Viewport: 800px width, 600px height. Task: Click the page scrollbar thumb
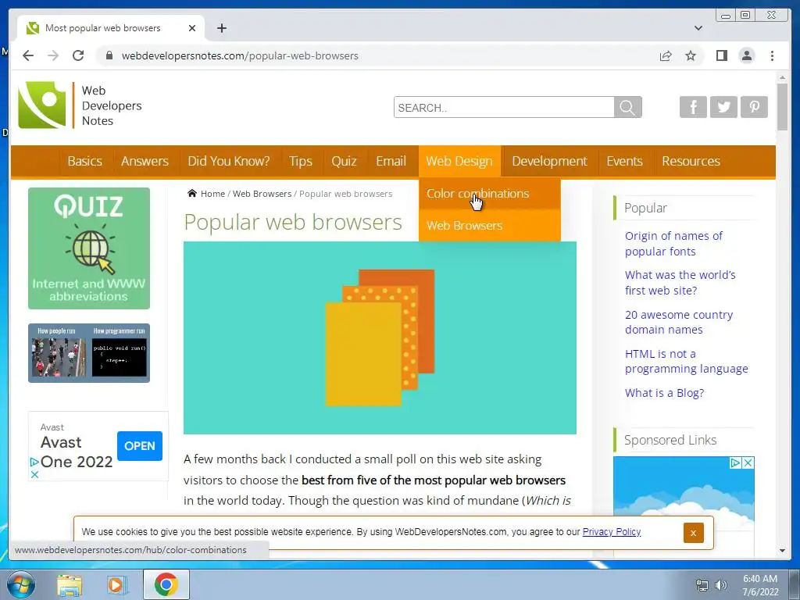[x=782, y=107]
